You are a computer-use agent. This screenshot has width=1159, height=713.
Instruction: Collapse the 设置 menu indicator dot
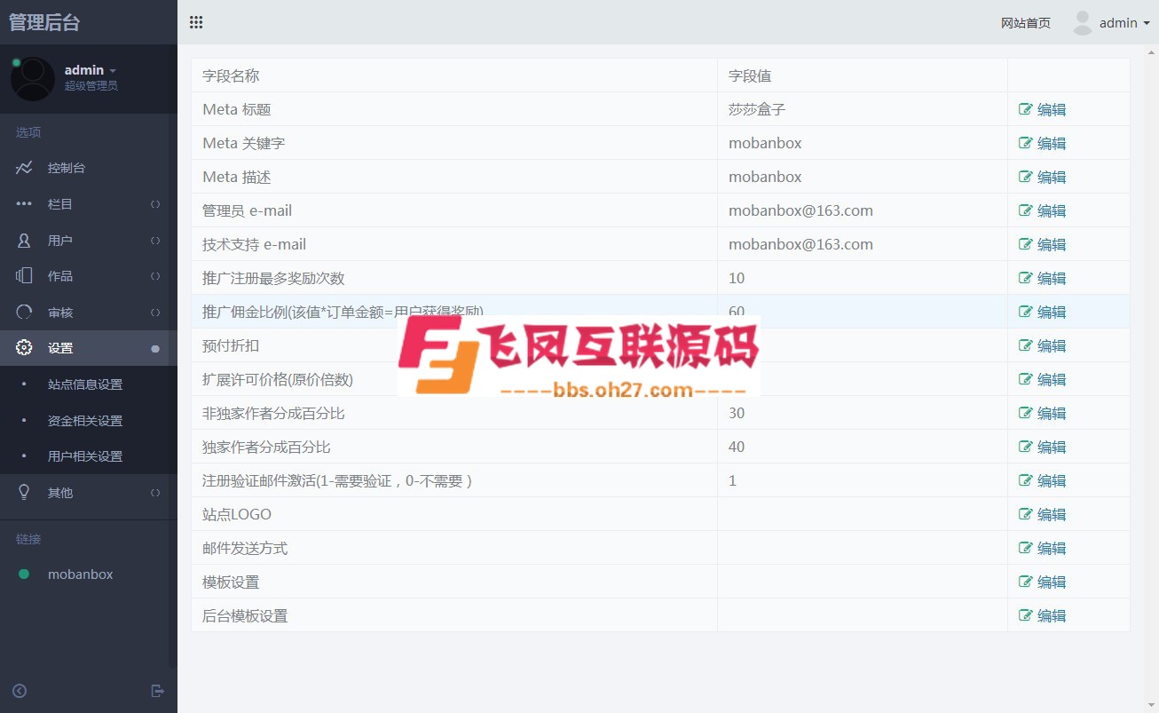point(155,349)
